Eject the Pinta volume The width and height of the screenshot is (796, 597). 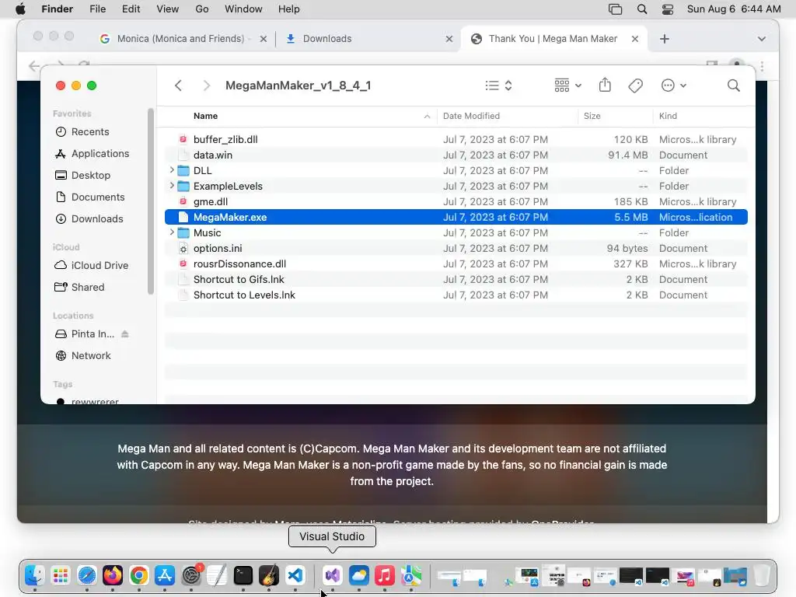[125, 334]
